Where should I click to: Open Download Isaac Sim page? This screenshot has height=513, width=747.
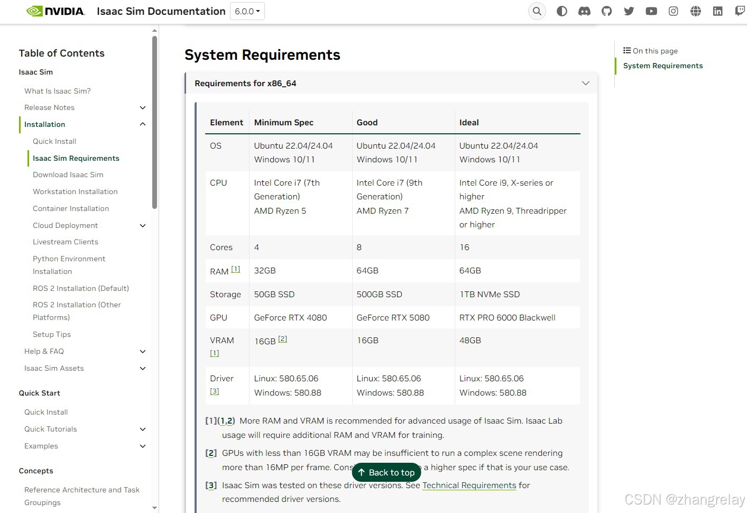point(68,175)
